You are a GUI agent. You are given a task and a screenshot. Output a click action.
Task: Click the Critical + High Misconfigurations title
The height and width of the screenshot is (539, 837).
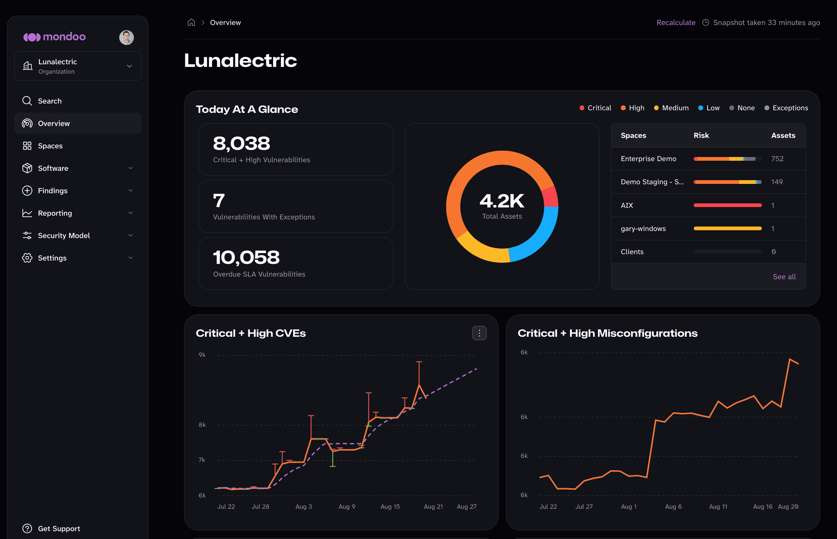(607, 333)
